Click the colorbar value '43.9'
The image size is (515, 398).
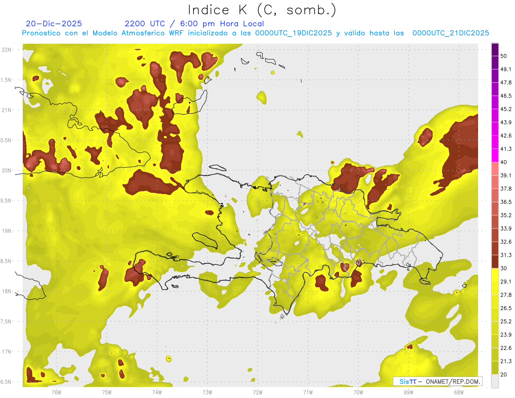[506, 122]
